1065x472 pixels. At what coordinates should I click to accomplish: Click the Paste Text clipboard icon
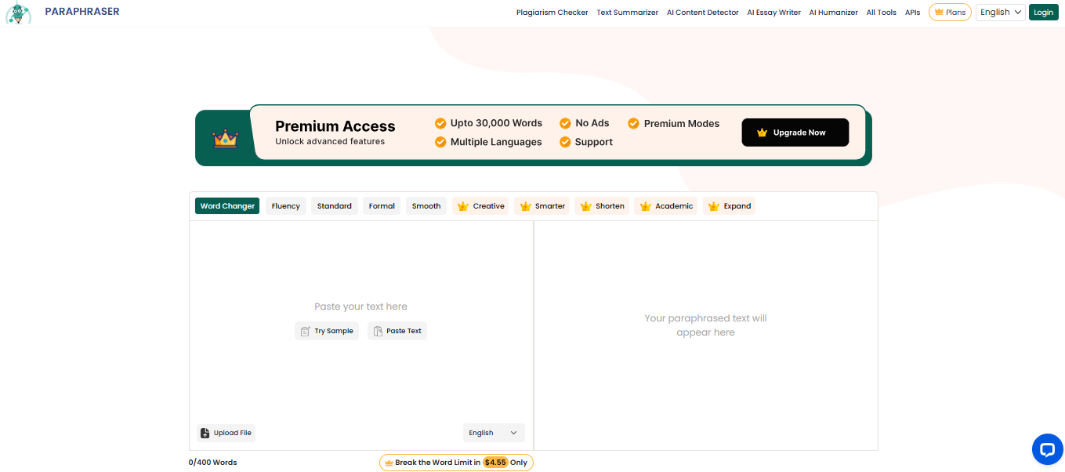378,331
